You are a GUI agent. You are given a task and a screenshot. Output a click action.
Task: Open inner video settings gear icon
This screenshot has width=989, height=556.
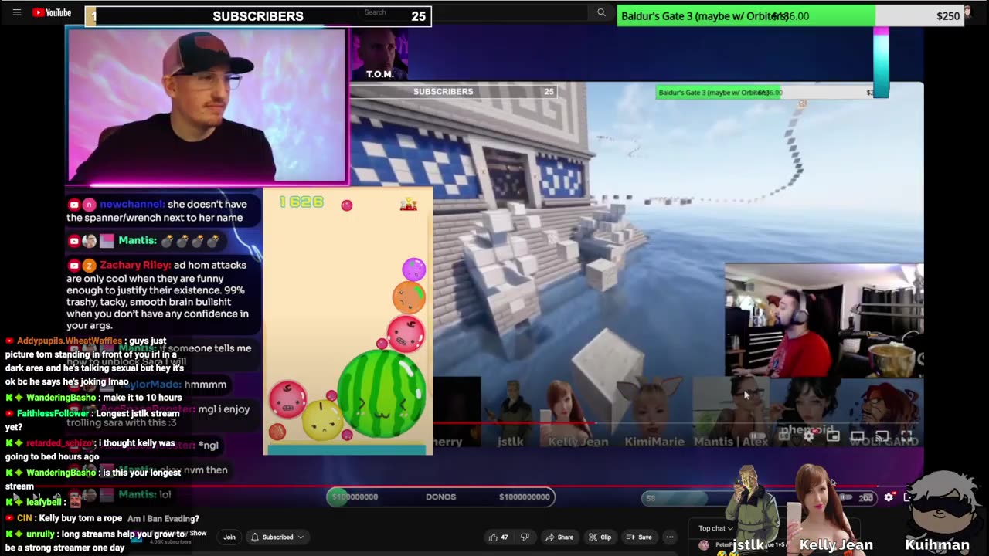click(x=808, y=436)
